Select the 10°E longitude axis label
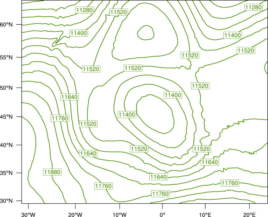Screen dimensions: 268x217 pyautogui.click(x=205, y=215)
